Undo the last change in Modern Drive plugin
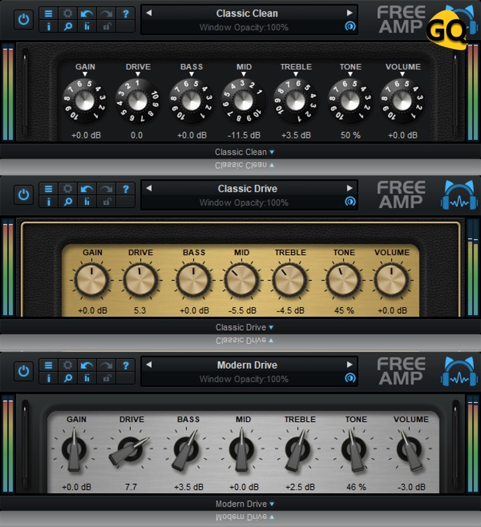Screen dimensions: 481x527 (87, 365)
